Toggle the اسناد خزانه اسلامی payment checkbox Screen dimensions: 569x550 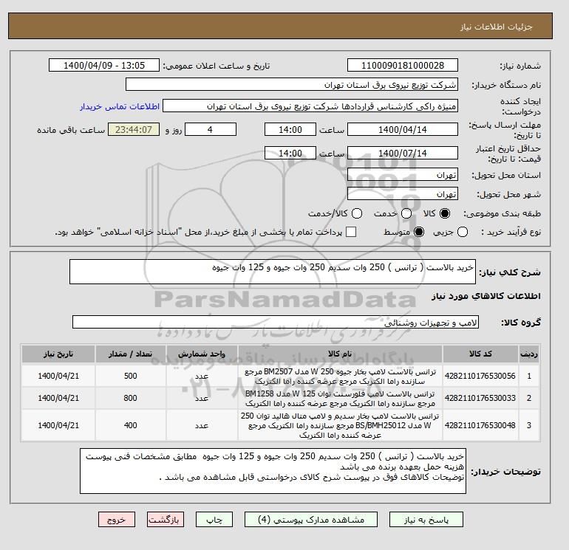point(351,232)
